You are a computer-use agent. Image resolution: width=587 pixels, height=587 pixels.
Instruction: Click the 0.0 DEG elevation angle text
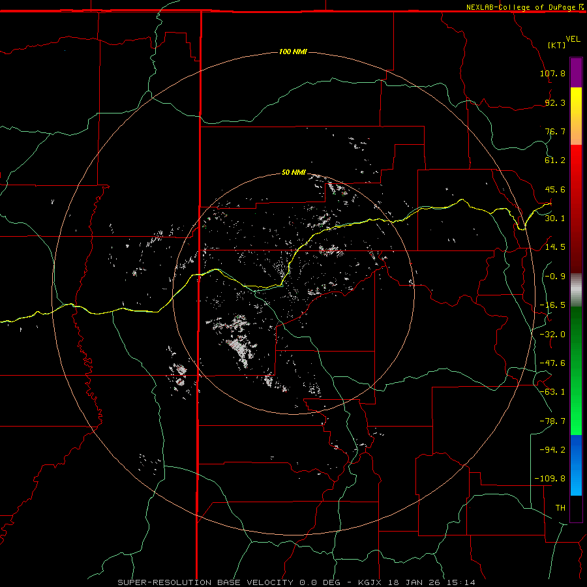click(x=320, y=582)
